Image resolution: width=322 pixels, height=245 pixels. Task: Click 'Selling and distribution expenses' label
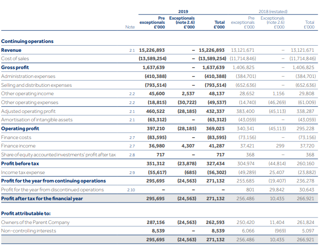pyautogui.click(x=36, y=85)
